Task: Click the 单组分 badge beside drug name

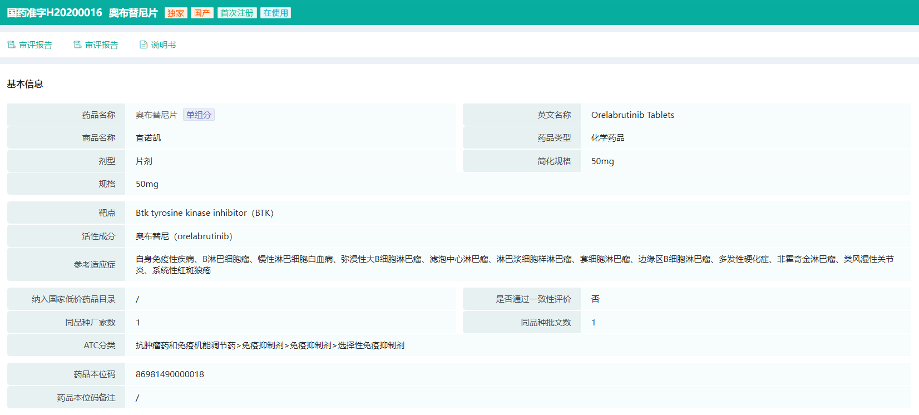Action: pos(199,115)
